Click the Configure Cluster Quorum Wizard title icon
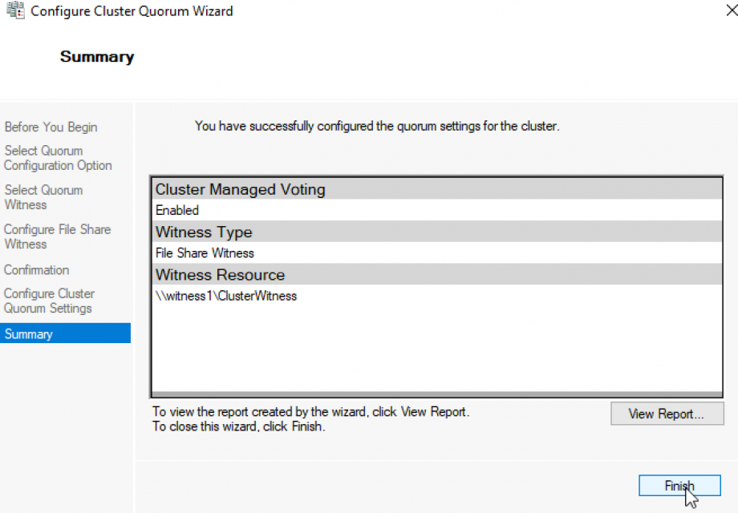Screen dimensions: 738x513 [x=14, y=11]
